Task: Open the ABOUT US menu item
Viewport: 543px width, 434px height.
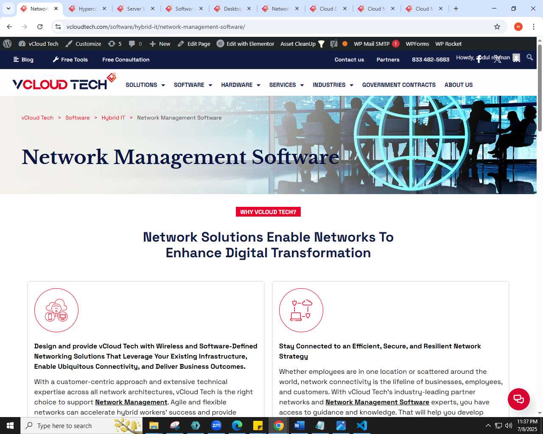Action: tap(459, 85)
